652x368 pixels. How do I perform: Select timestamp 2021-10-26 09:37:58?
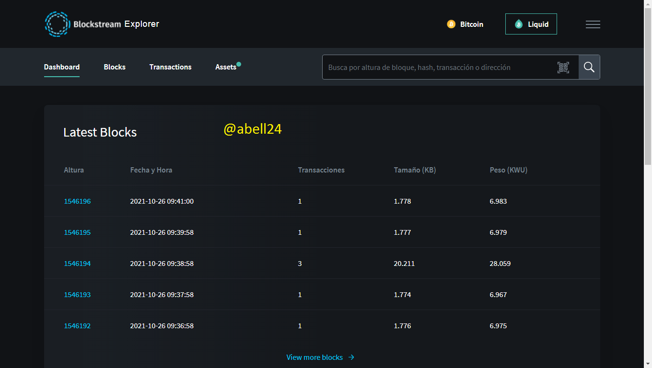[x=162, y=295]
